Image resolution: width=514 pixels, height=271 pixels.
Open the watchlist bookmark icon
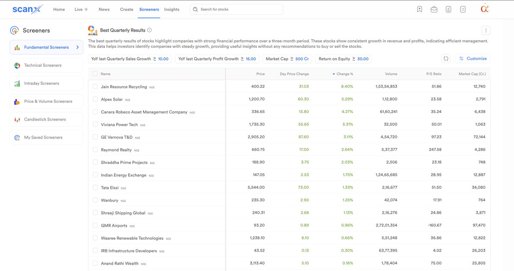point(419,9)
